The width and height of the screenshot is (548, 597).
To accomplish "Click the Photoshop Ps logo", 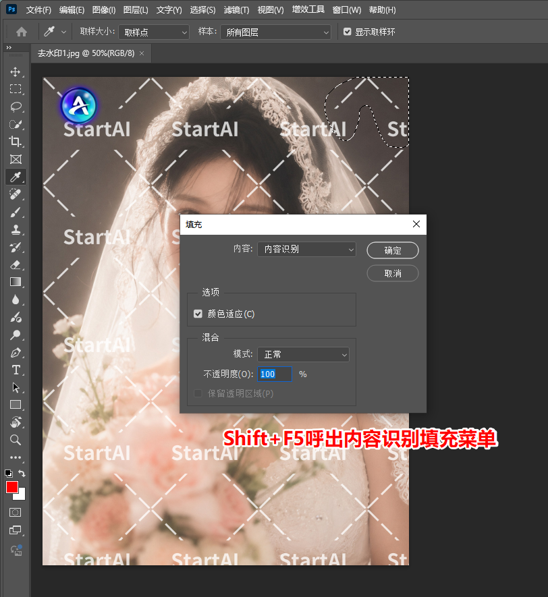I will click(x=11, y=9).
